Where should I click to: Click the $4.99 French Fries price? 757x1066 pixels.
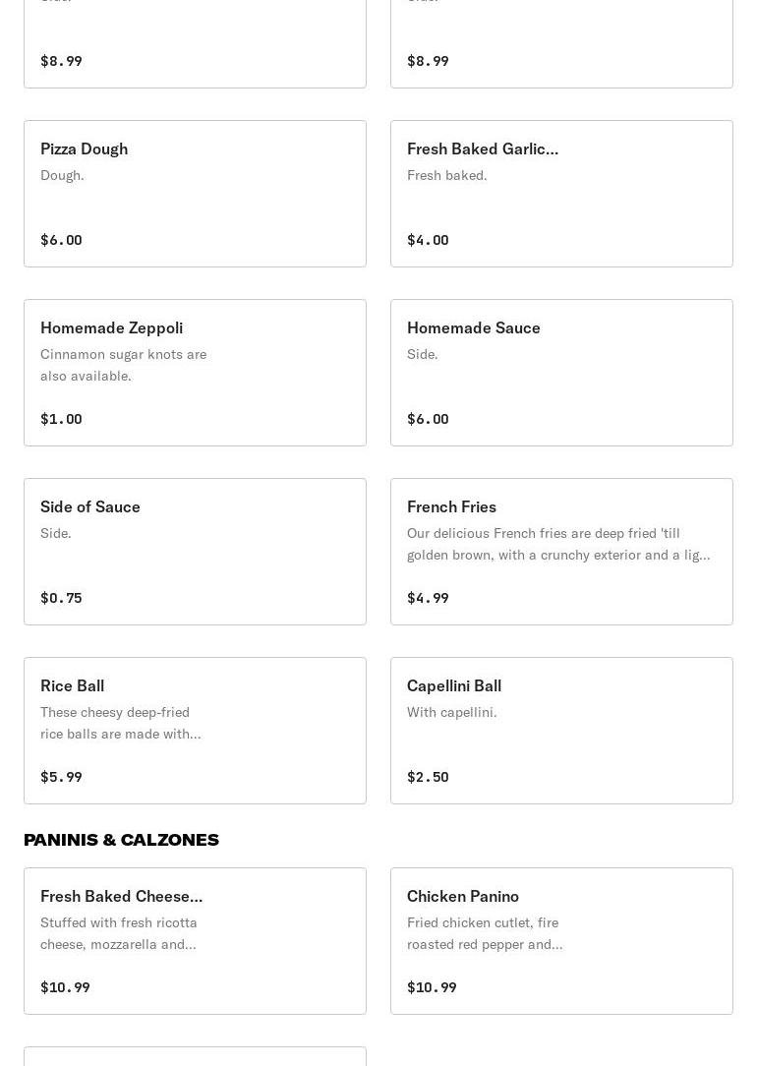click(428, 598)
